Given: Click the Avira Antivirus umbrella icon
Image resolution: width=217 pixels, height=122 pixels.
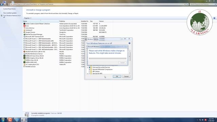Looking at the screenshot, I should pos(24,28).
